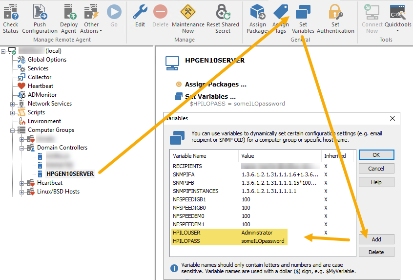Viewport: 413px width, 280px height.
Task: Expand the Linux/BSD Hosts group
Action: (21, 192)
